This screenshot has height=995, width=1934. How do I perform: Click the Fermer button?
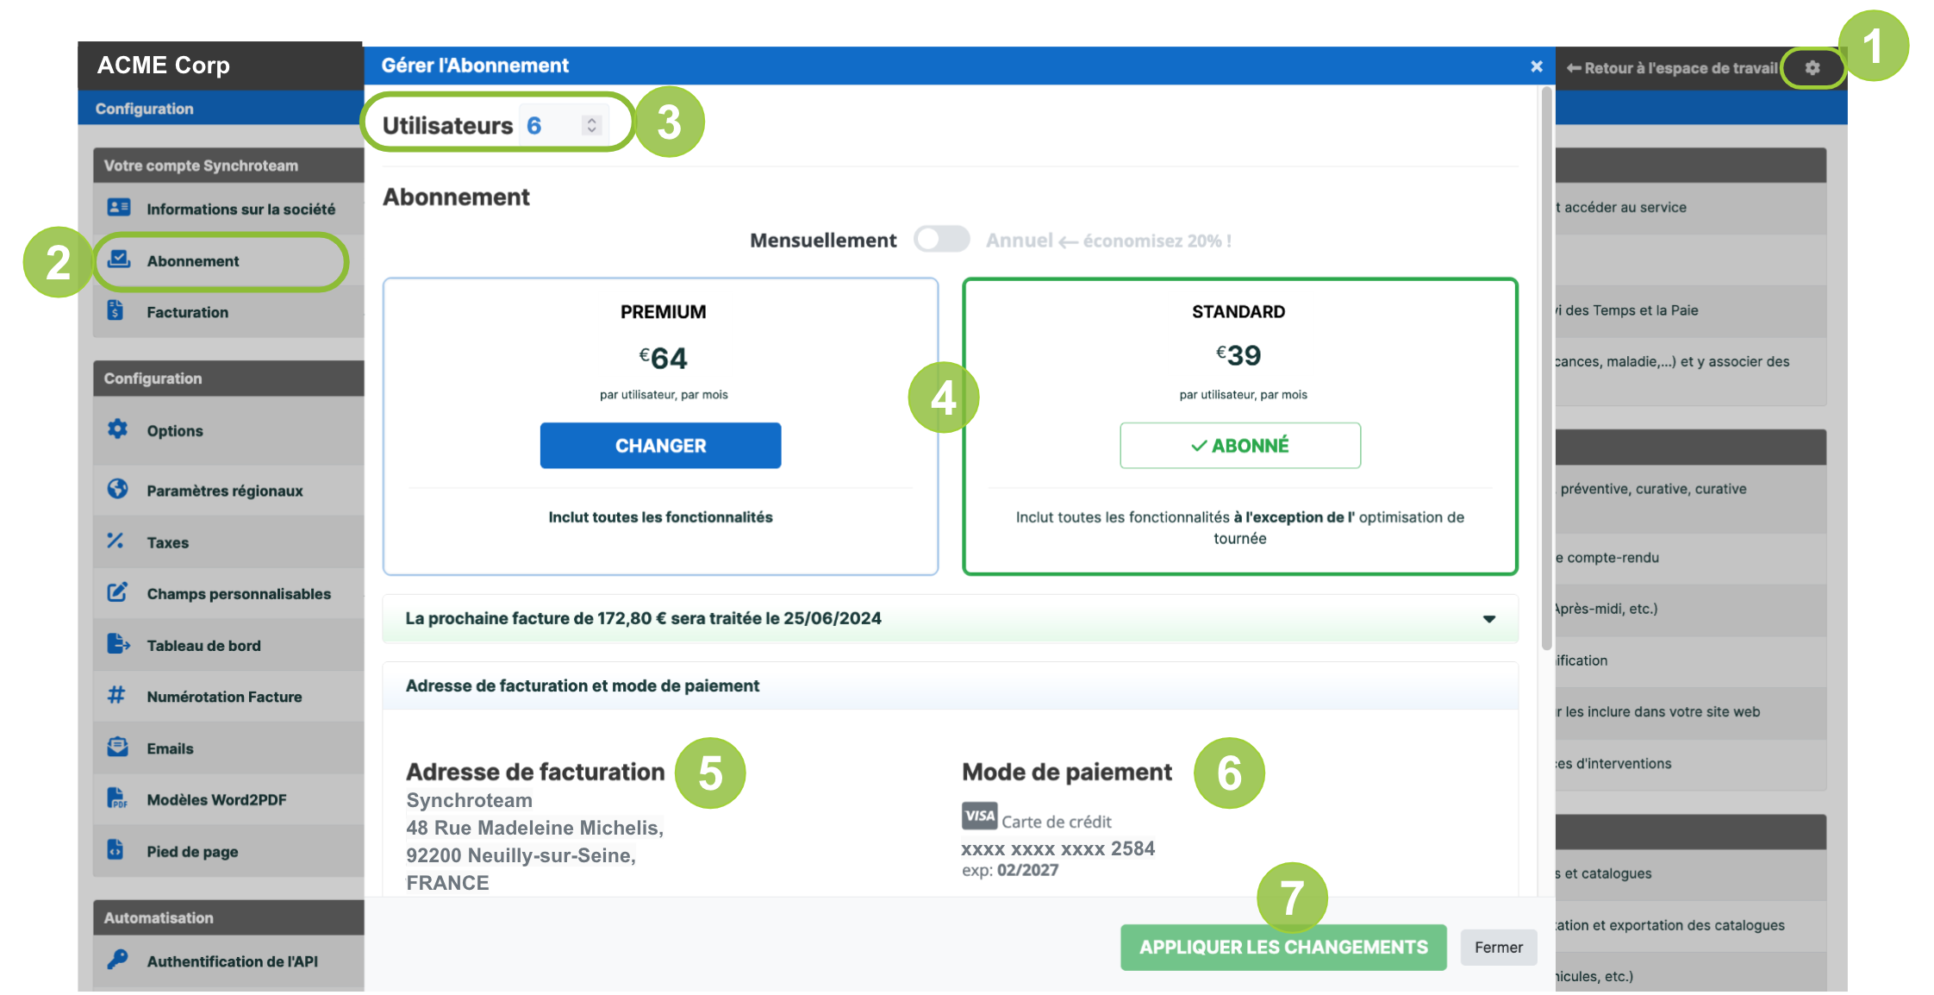coord(1498,948)
